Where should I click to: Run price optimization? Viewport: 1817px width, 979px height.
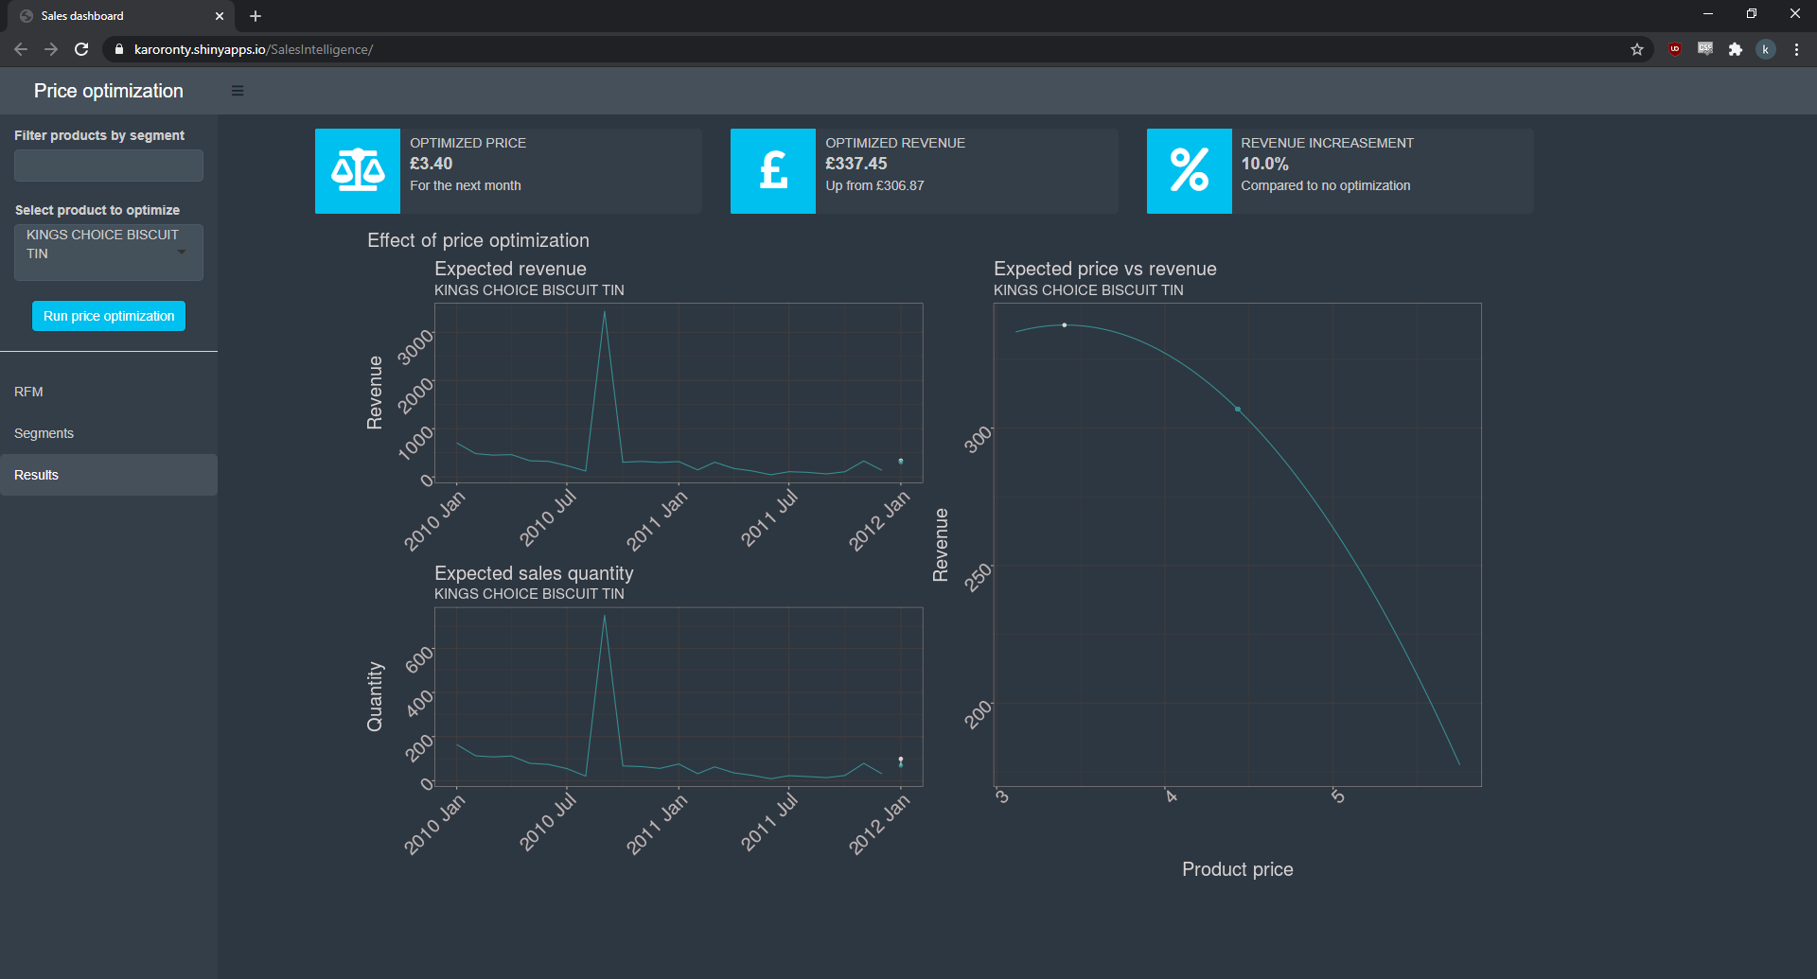109,316
